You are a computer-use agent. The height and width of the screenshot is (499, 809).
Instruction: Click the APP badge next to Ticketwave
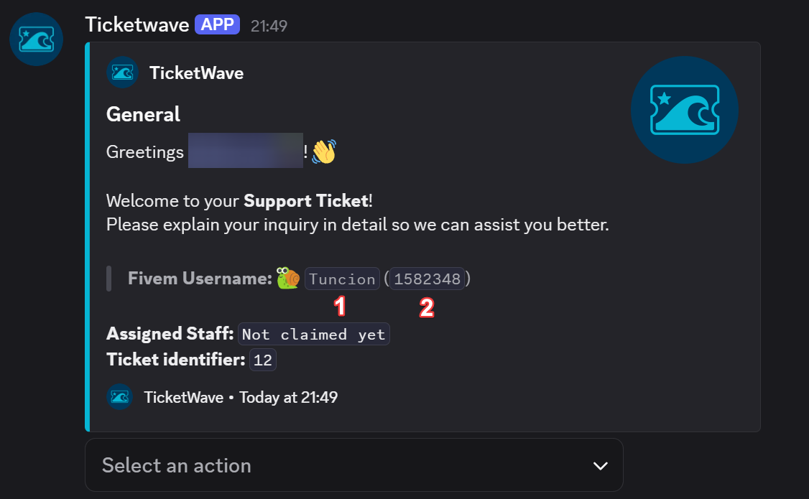point(217,24)
